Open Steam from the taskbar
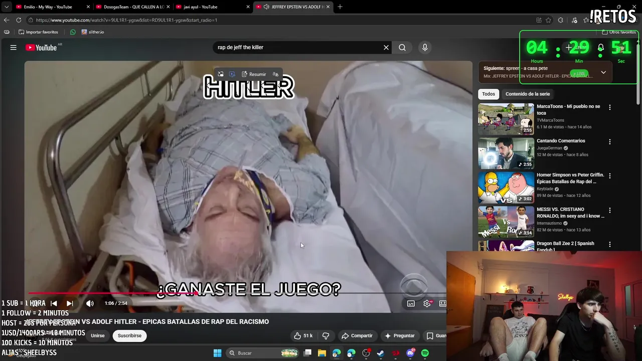This screenshot has height=361, width=642. coord(381,353)
